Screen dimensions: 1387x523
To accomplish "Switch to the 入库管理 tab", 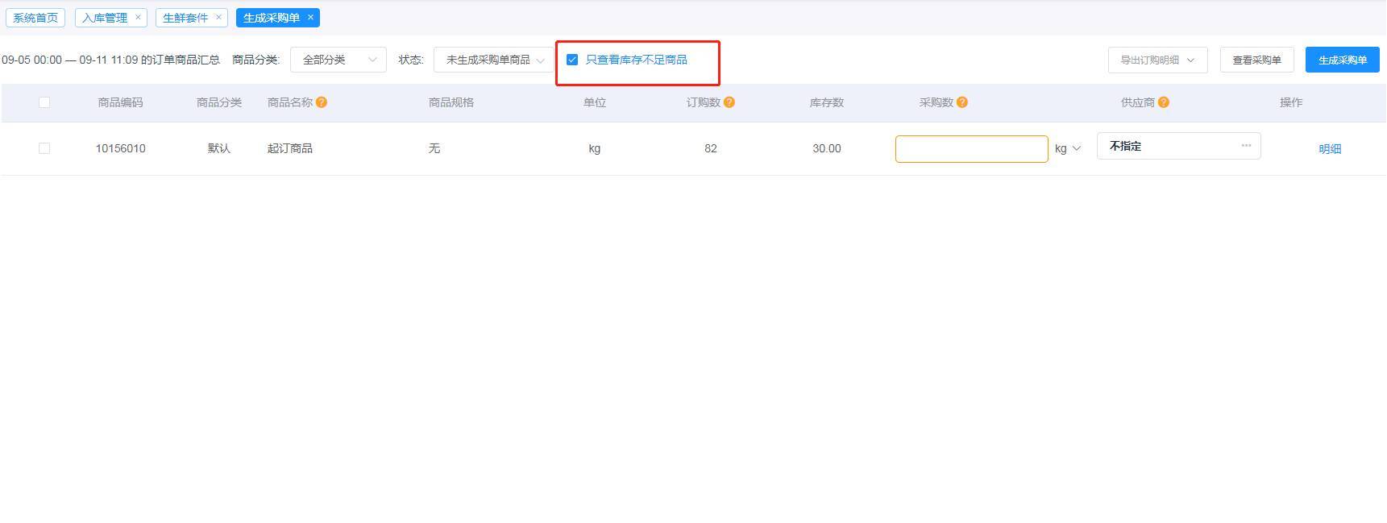I will 104,17.
